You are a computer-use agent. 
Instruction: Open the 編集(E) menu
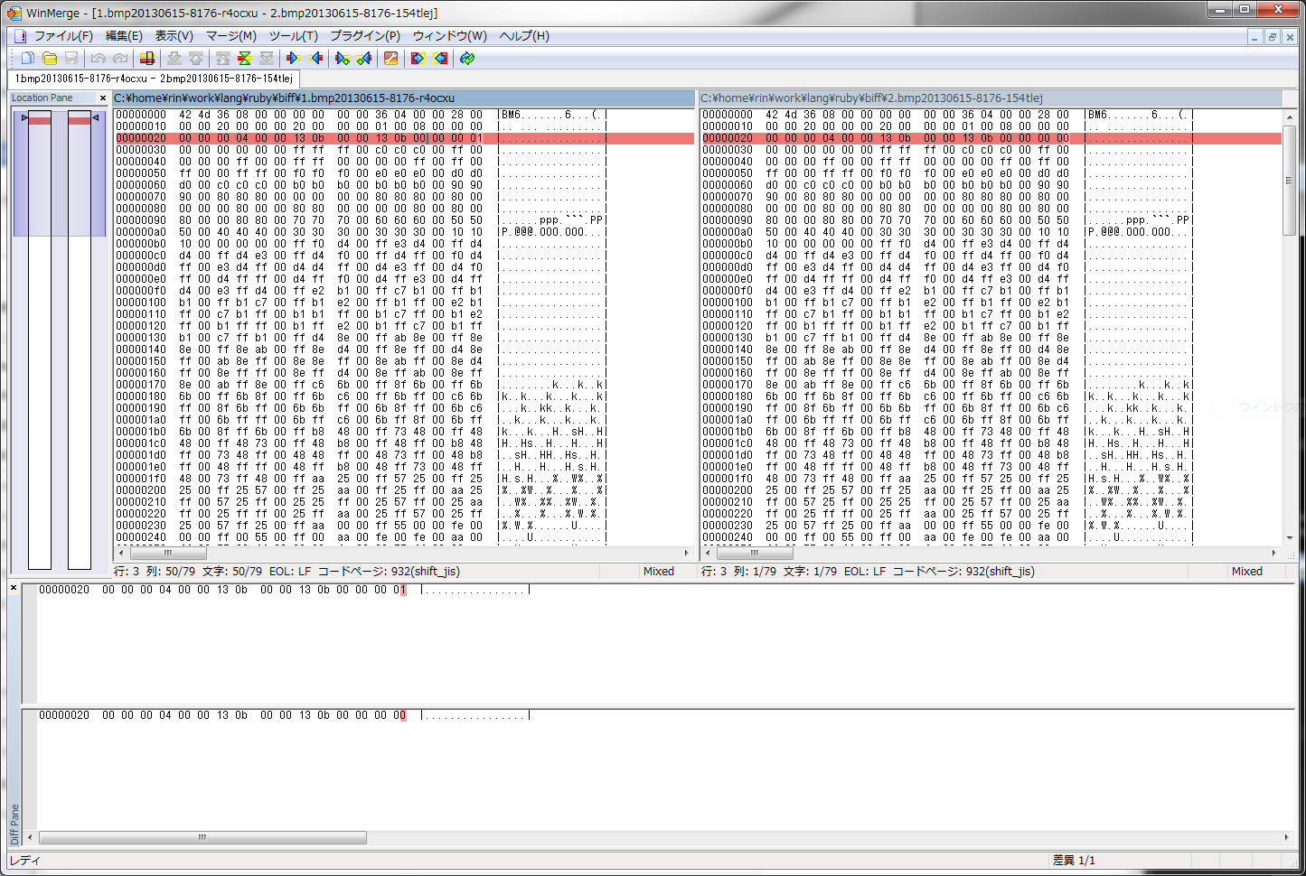click(124, 36)
